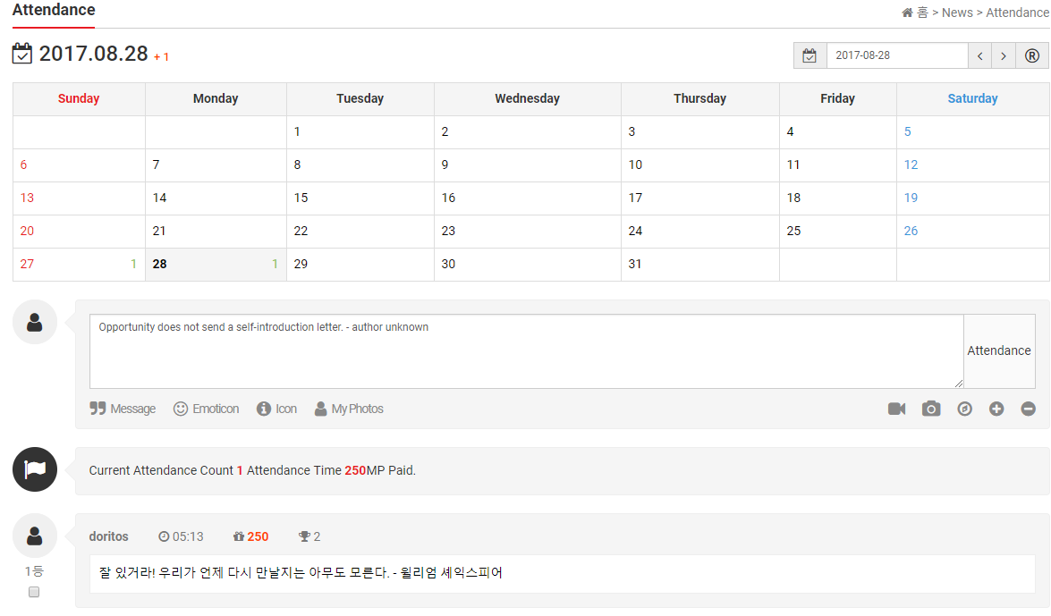Click the minus circle icon
The width and height of the screenshot is (1051, 616).
[1029, 409]
